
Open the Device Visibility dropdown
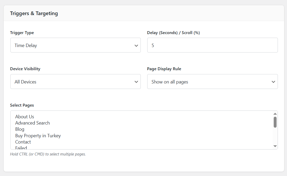[x=76, y=81]
